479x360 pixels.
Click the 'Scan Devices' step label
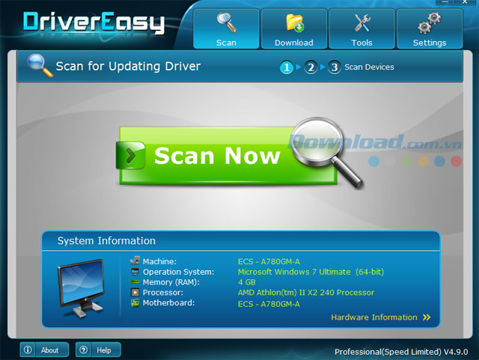(369, 67)
